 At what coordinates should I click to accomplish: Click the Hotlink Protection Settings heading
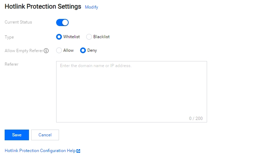[x=43, y=6]
